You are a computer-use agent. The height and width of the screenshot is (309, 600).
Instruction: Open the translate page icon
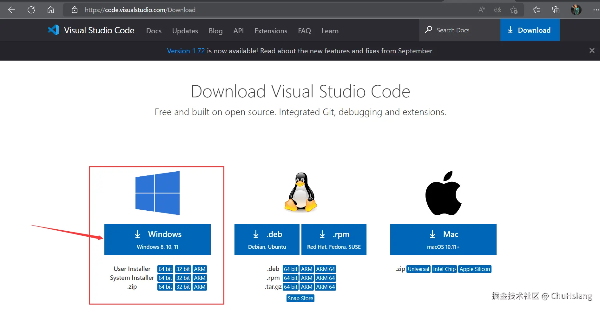pyautogui.click(x=498, y=10)
